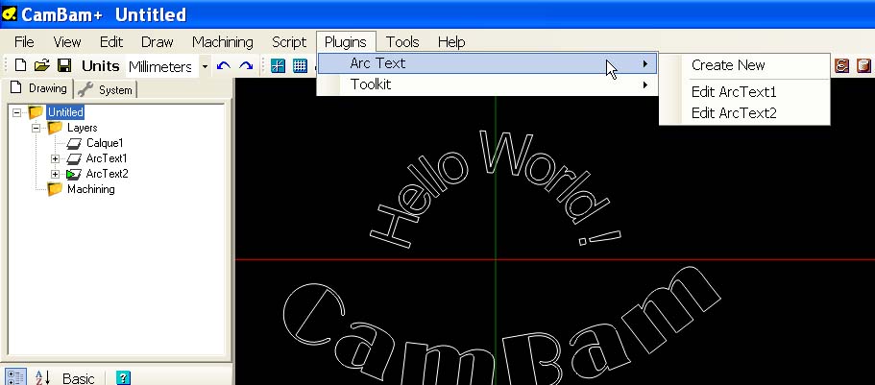
Task: Open the Tools menu
Action: pos(402,42)
